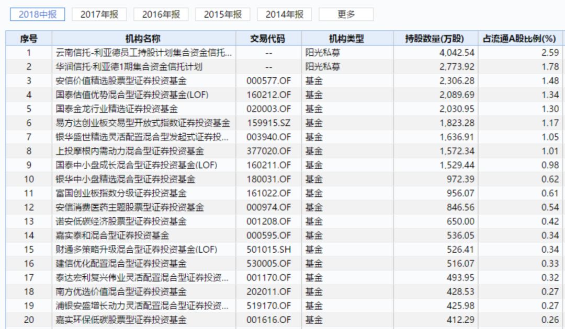Image resolution: width=565 pixels, height=329 pixels.
Task: Click trading code 003940.OF
Action: pyautogui.click(x=268, y=137)
